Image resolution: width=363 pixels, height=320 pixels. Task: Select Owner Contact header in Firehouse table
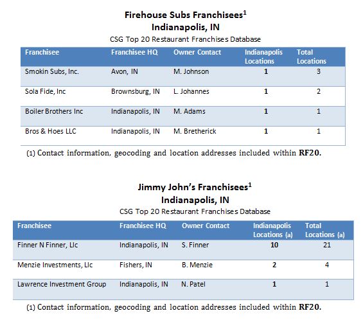click(x=197, y=52)
